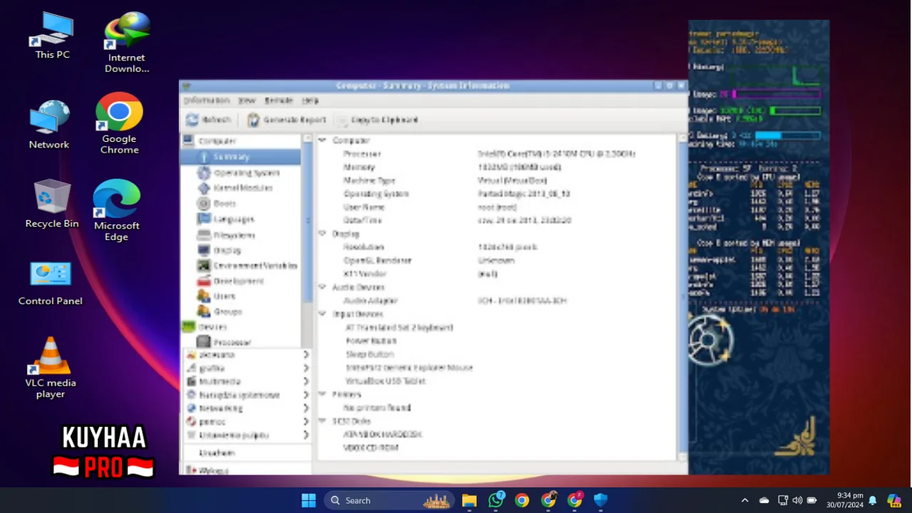
Task: Click Copy to Clipboard in toolbar
Action: pyautogui.click(x=376, y=120)
